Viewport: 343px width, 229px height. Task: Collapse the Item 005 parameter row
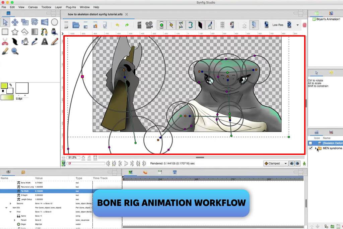(x=6, y=208)
